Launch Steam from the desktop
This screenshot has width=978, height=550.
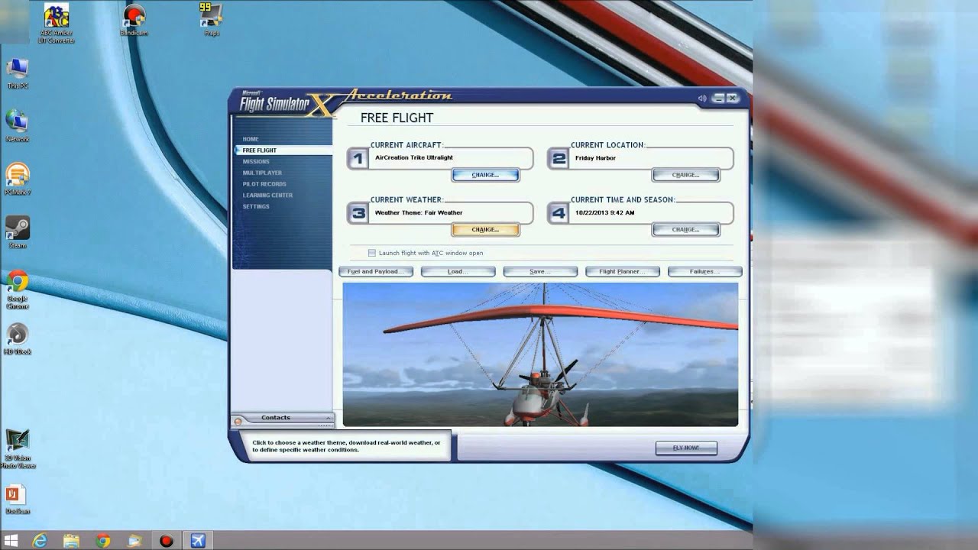pyautogui.click(x=18, y=232)
